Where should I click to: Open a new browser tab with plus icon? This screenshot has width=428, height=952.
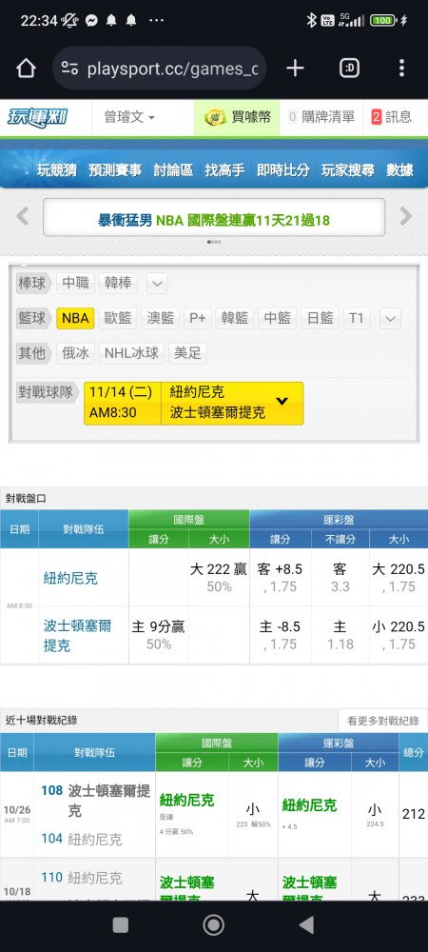295,69
